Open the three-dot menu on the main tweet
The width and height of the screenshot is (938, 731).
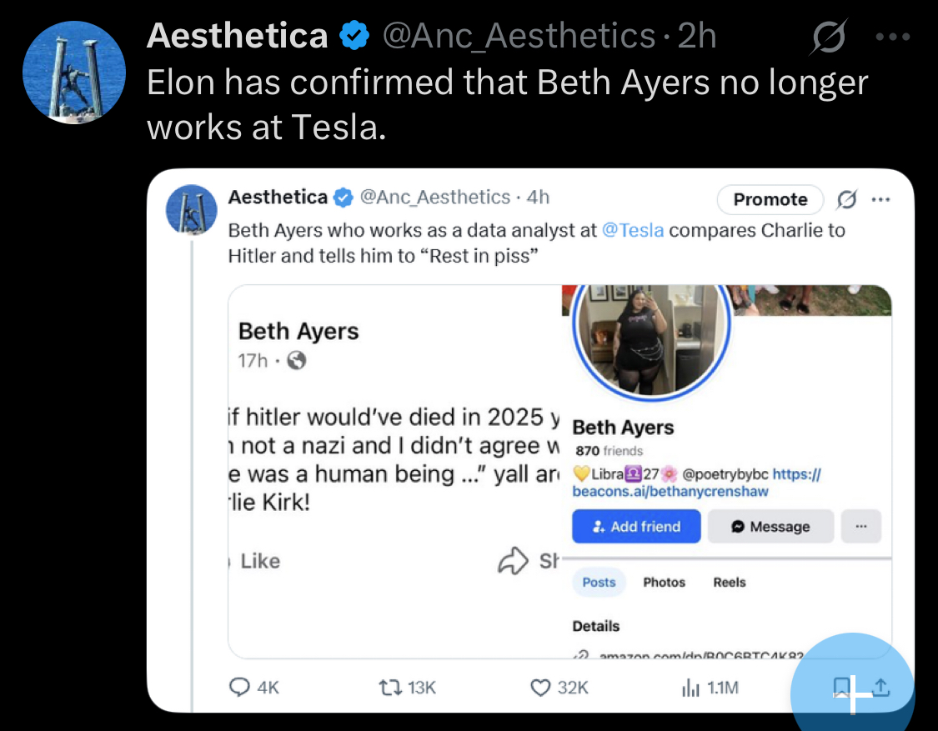tap(892, 37)
